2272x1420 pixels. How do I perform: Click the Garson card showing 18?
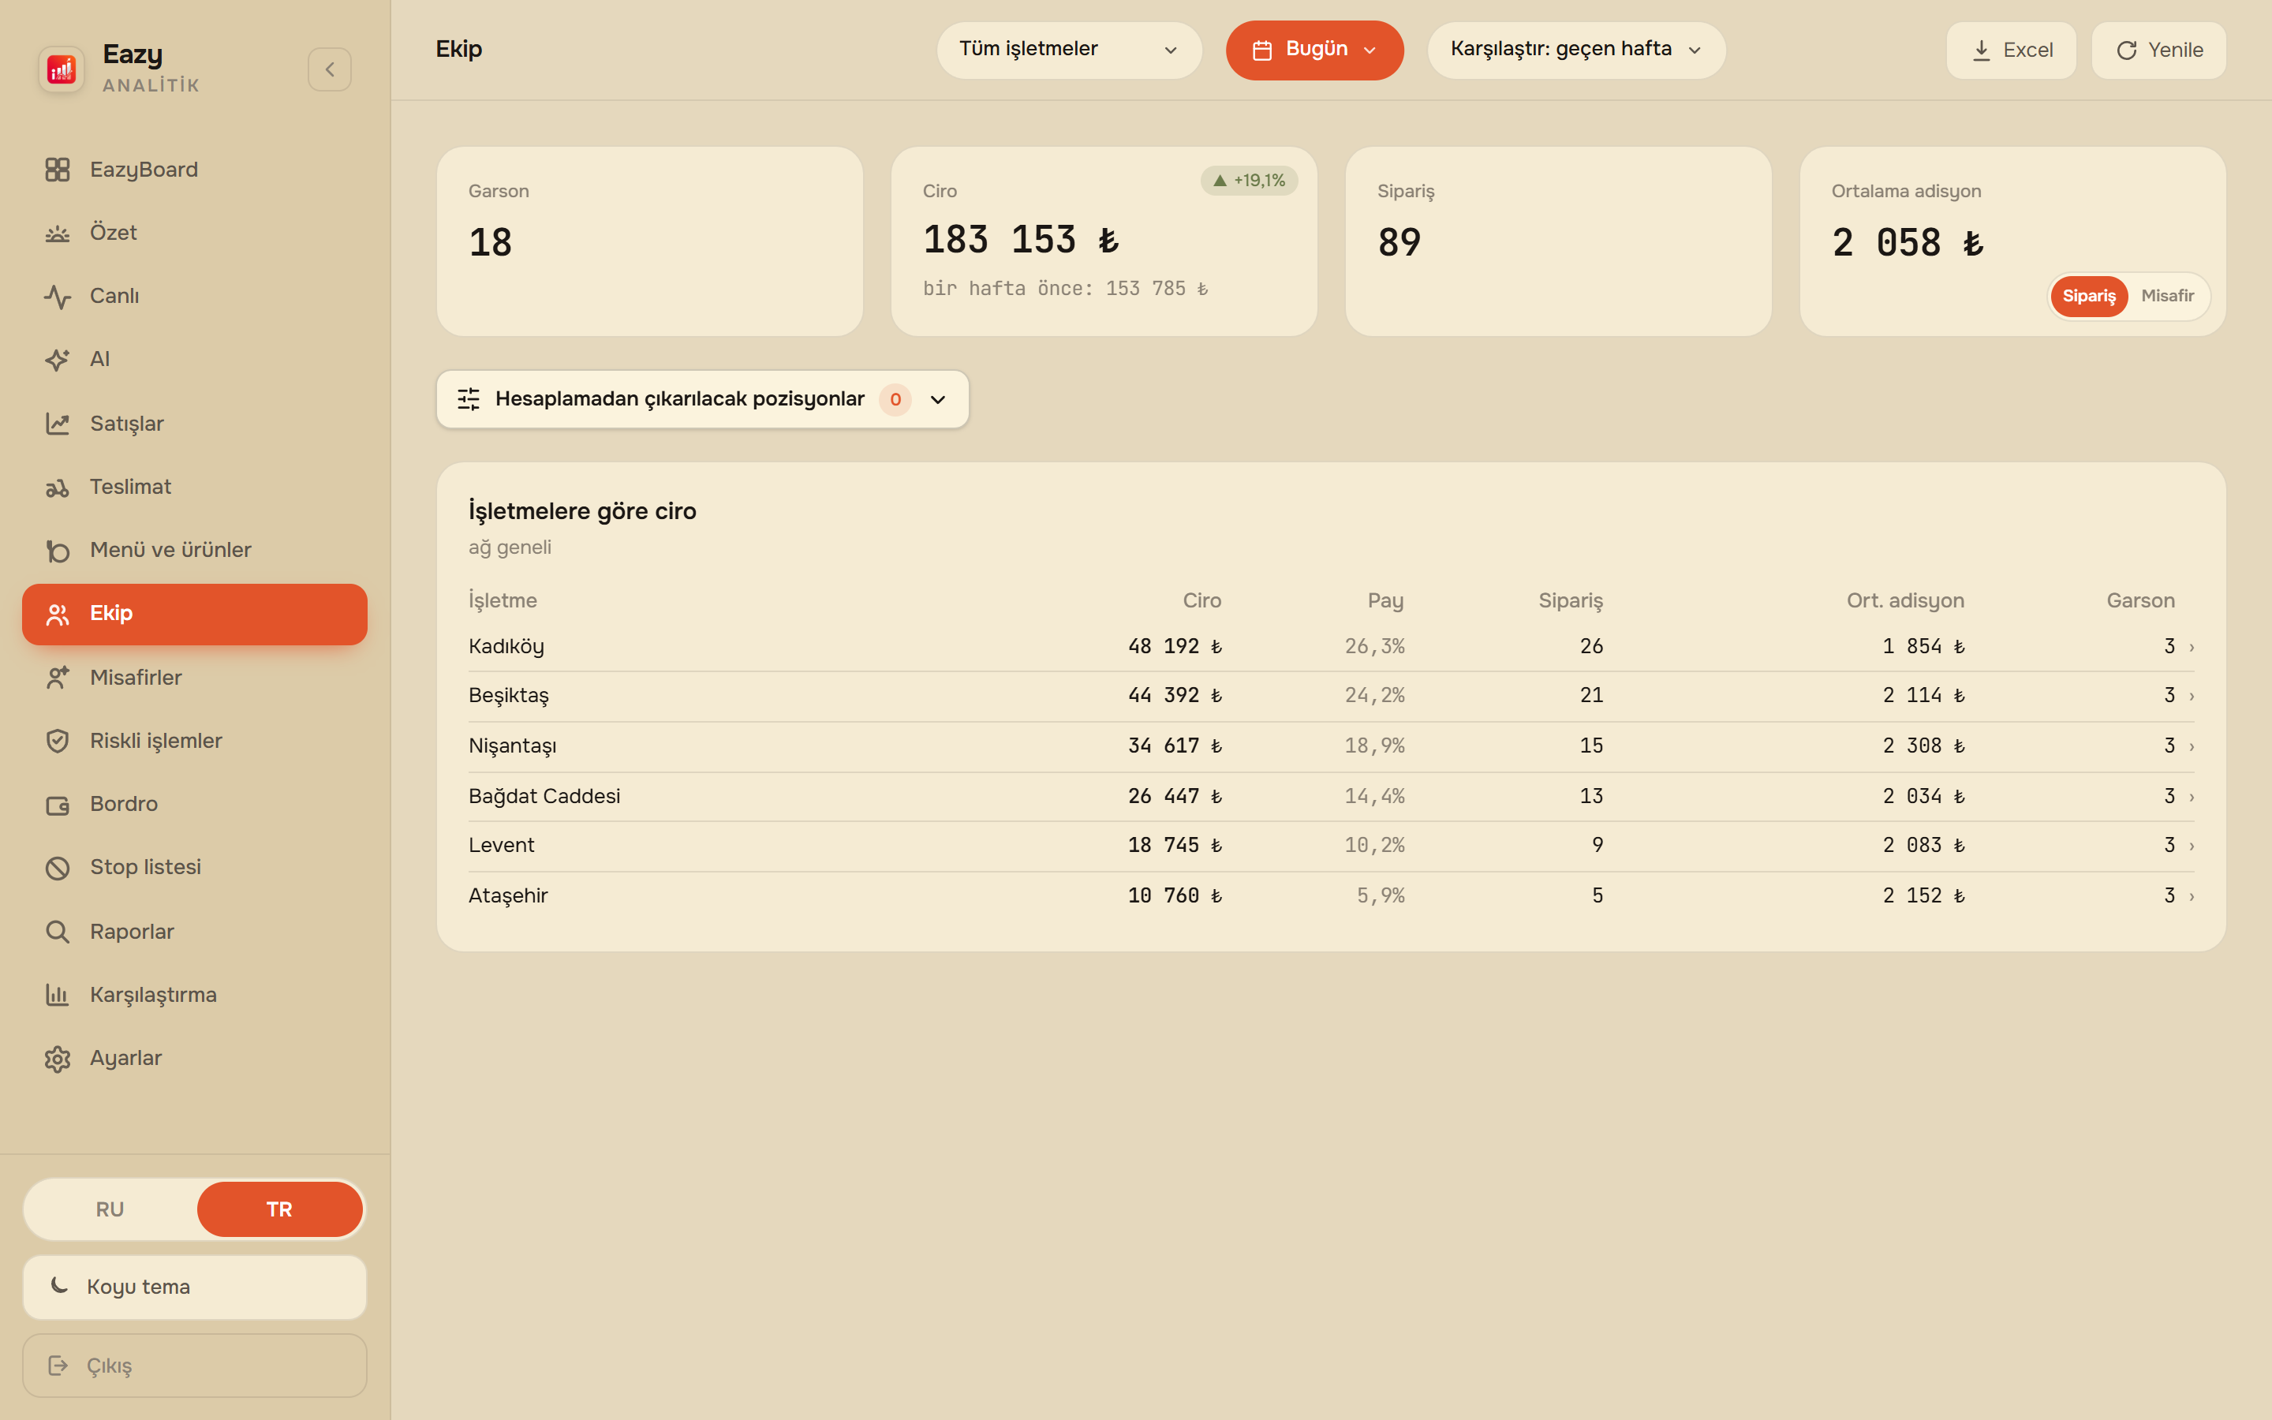pyautogui.click(x=650, y=241)
